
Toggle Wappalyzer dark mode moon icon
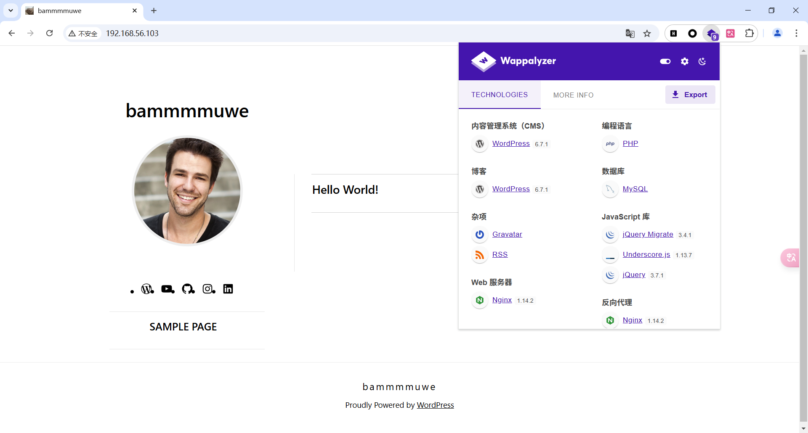[702, 61]
